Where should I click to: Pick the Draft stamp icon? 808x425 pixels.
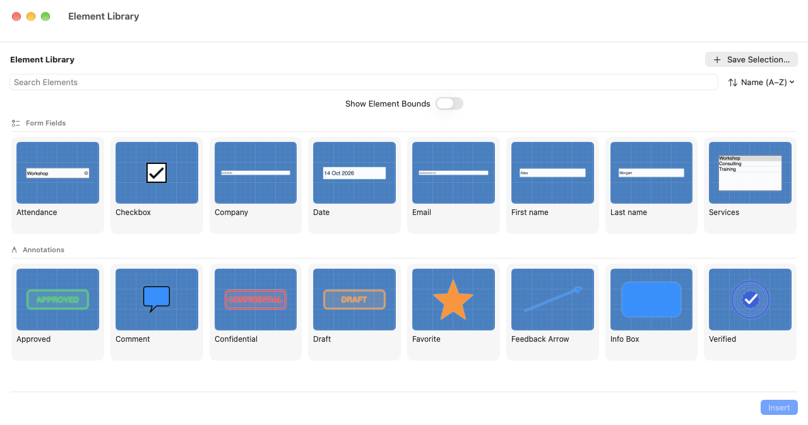[x=354, y=300]
